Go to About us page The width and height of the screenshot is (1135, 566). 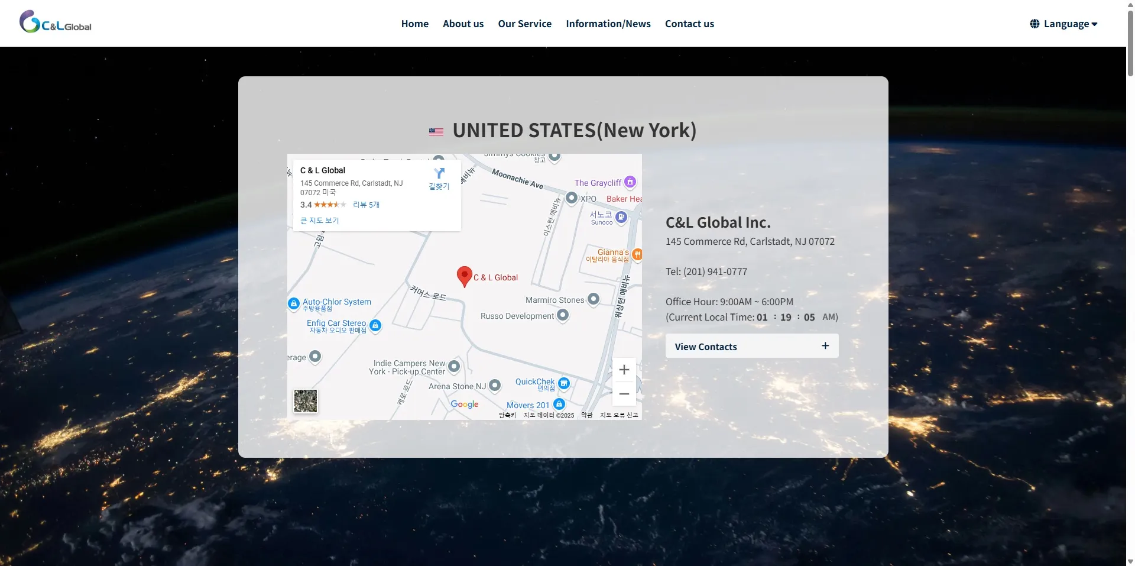point(463,24)
